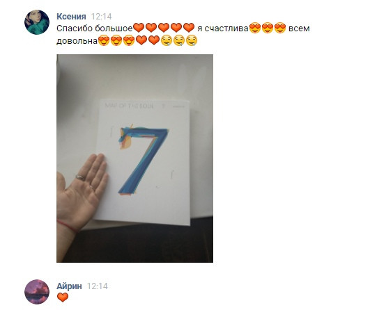Click fifth heart emoji before 'я счастлива'

189,28
